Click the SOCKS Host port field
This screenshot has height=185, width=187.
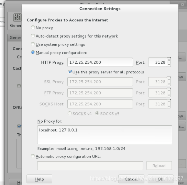157,104
